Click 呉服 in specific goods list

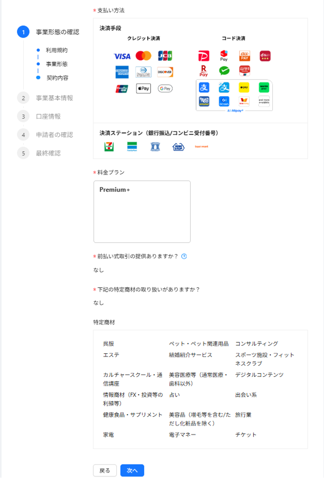108,344
